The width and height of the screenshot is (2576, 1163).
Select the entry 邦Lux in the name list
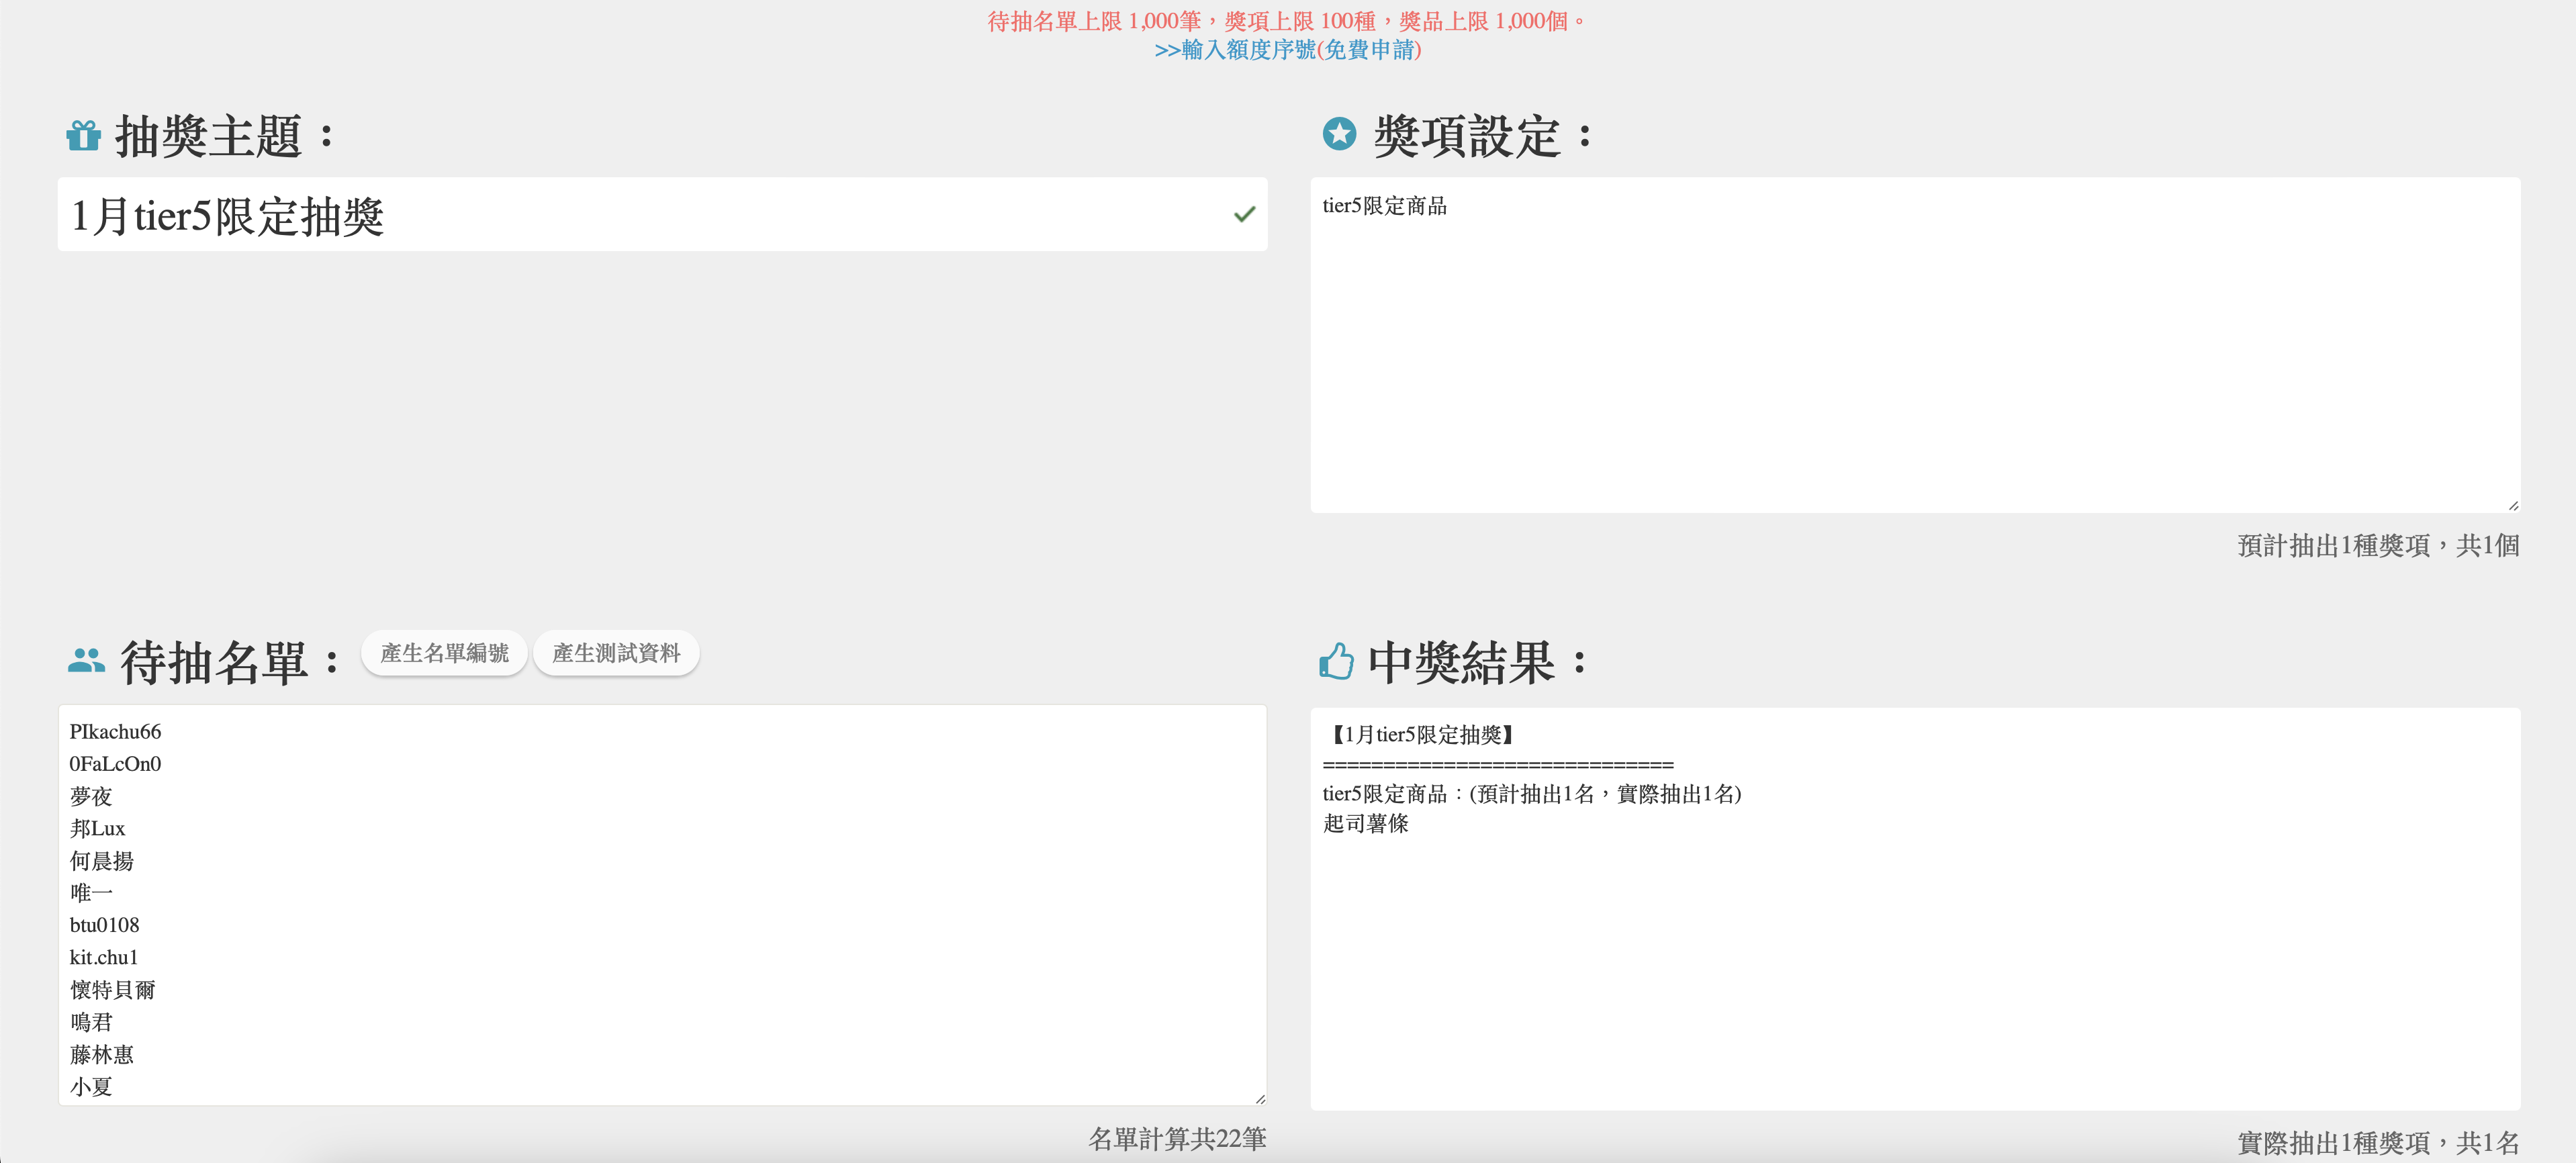97,828
